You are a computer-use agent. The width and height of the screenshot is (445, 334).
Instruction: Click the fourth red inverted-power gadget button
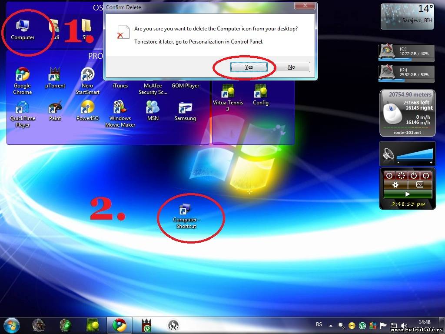(426, 176)
